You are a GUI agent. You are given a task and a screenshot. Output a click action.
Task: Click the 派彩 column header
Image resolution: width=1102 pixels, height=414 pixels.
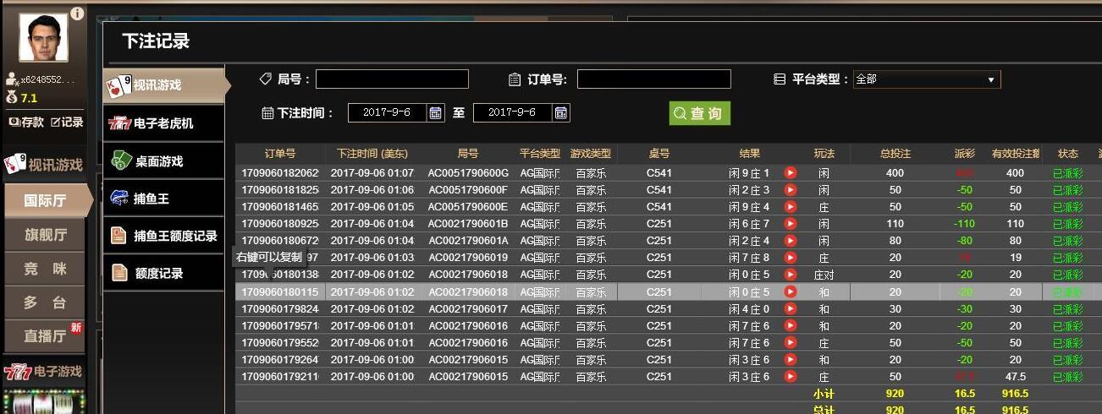pyautogui.click(x=965, y=154)
